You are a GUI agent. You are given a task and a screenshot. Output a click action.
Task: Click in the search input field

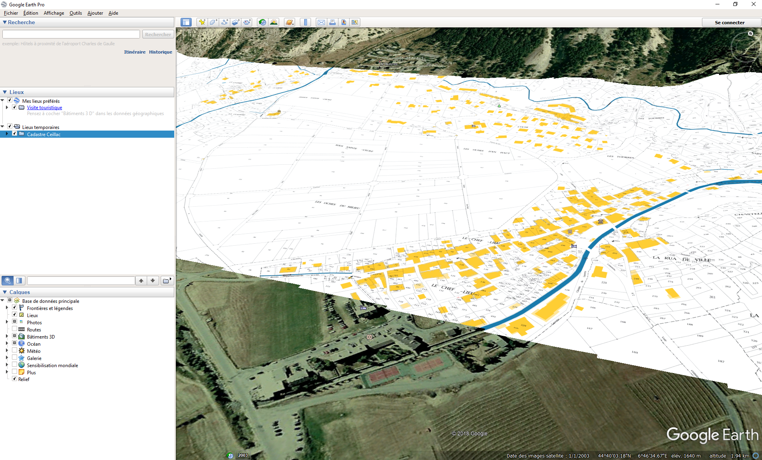click(x=71, y=35)
